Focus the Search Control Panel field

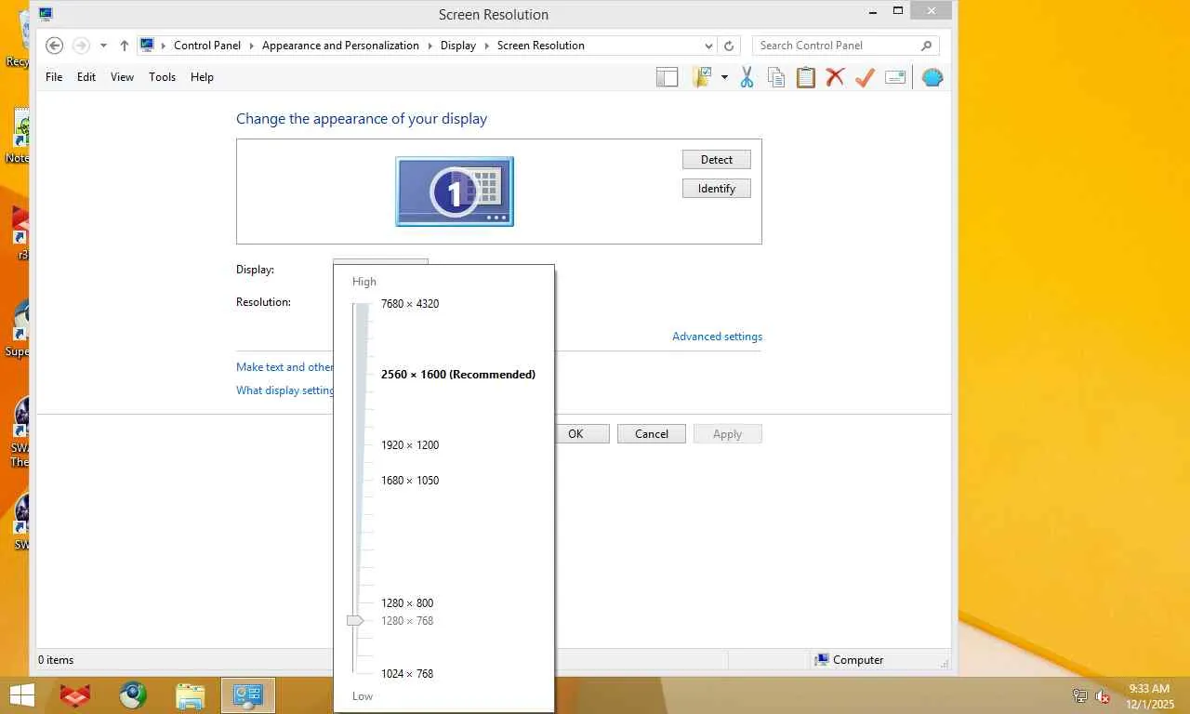pyautogui.click(x=846, y=46)
